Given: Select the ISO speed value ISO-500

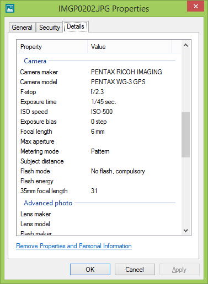Looking at the screenshot, I should 102,112.
